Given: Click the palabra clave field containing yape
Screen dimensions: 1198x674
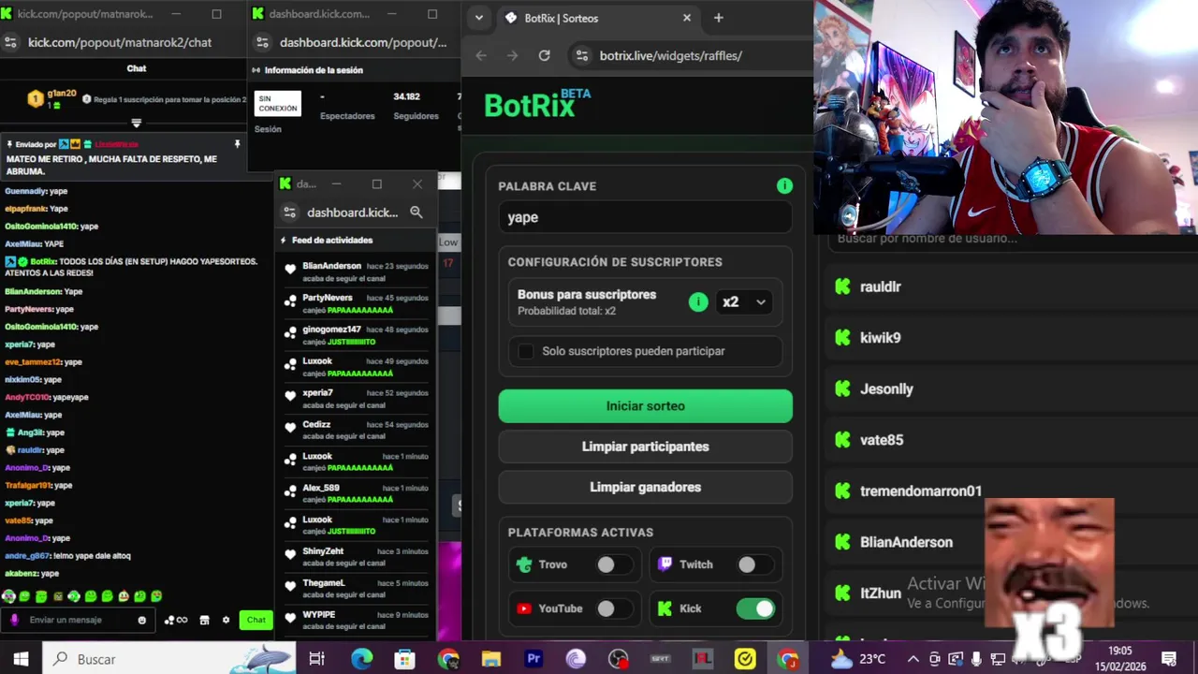Looking at the screenshot, I should [645, 217].
